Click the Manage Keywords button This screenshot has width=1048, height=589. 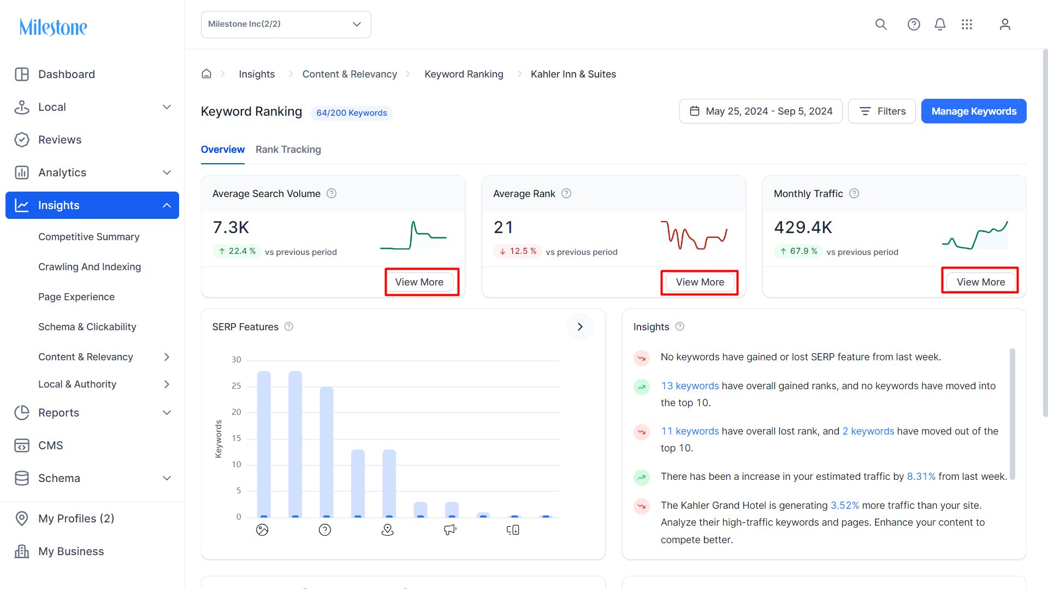pyautogui.click(x=974, y=111)
